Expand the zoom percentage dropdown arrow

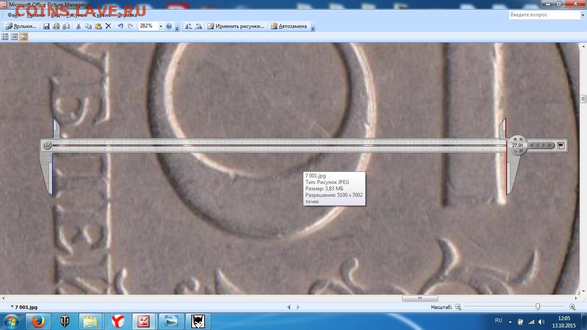pyautogui.click(x=161, y=26)
